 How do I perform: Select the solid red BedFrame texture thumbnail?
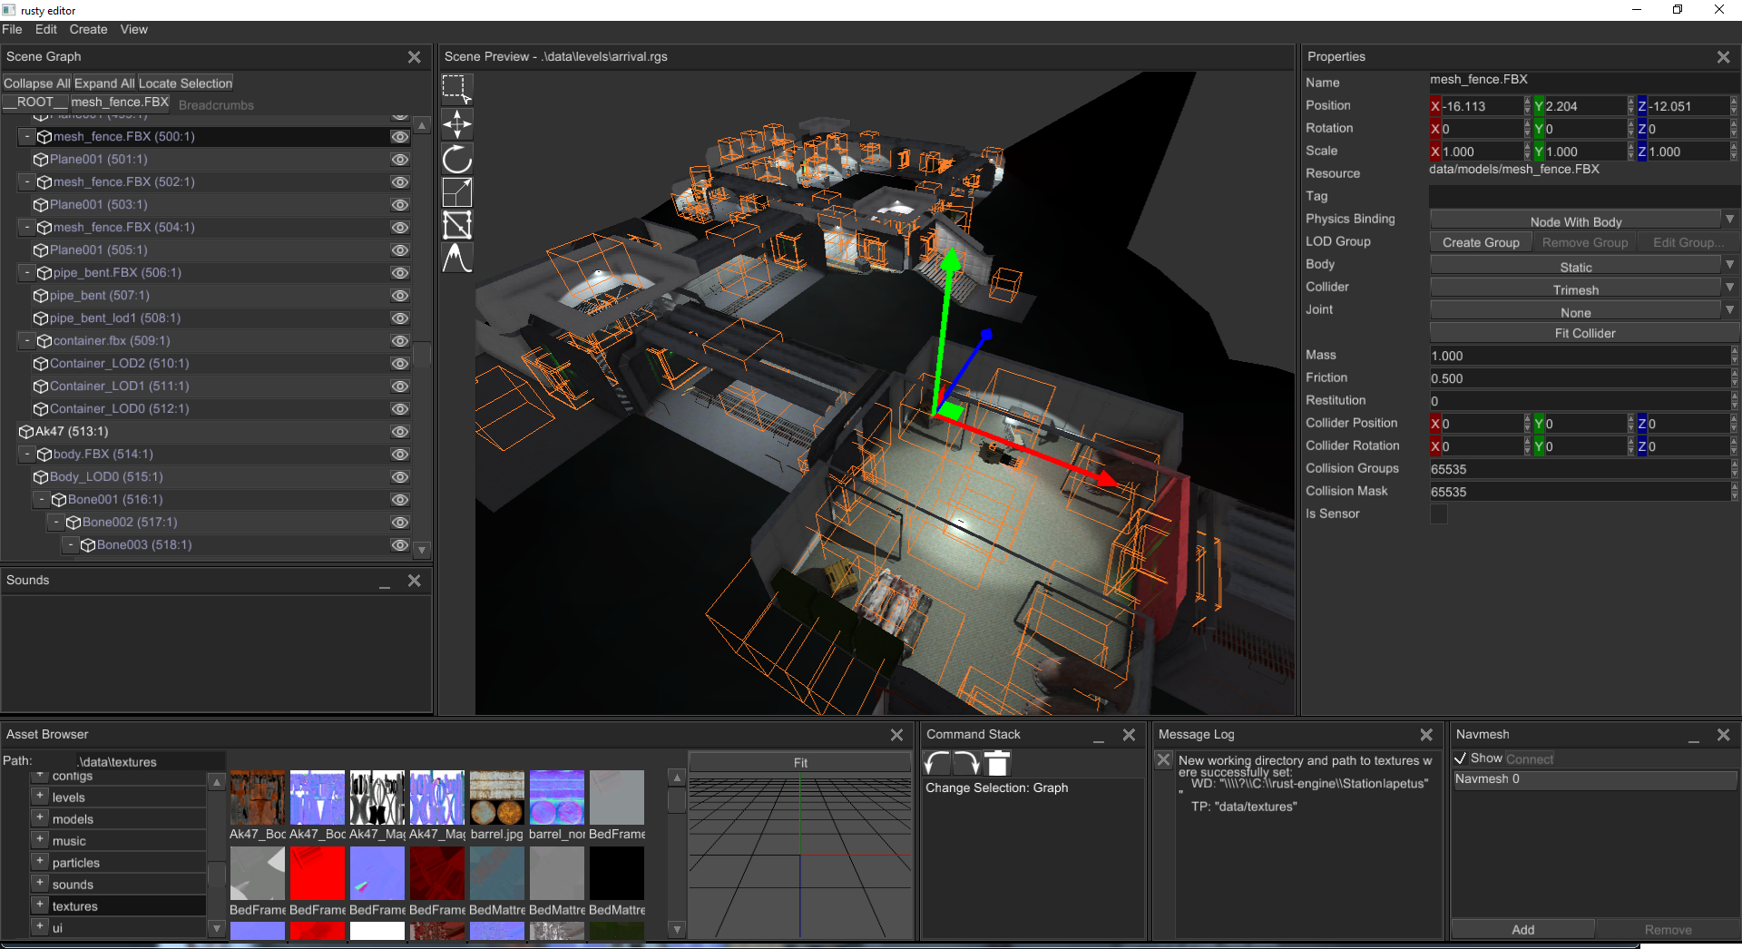[318, 874]
